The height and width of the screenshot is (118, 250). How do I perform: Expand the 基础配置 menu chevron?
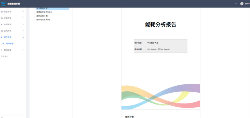coord(23,50)
